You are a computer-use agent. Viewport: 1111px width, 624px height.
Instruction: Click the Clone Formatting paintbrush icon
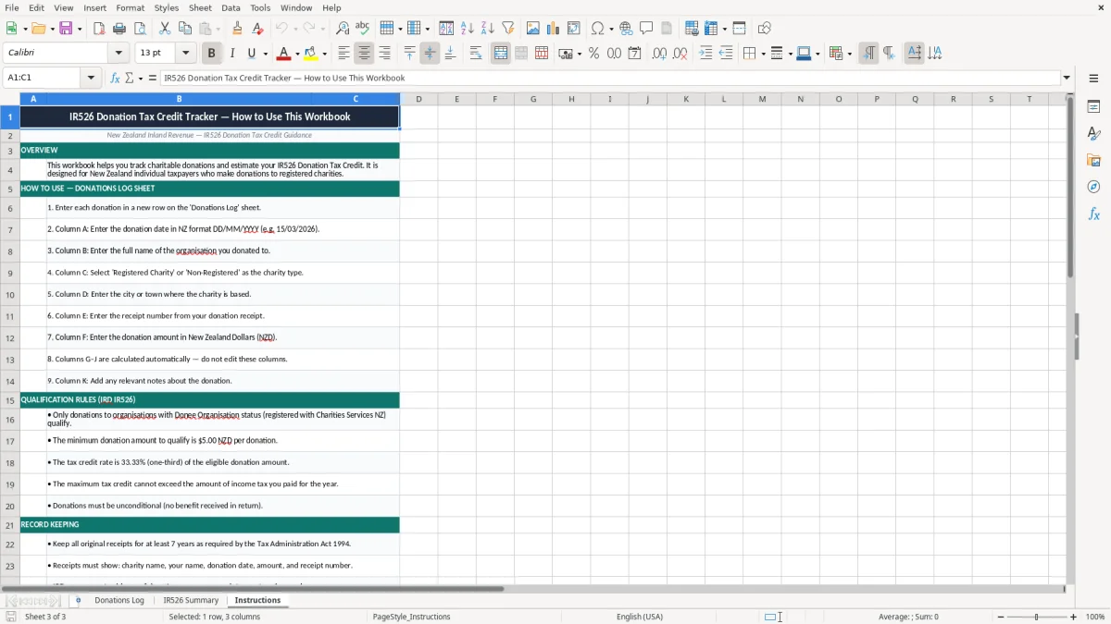[x=238, y=29]
